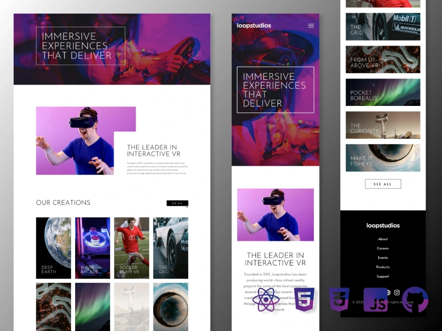This screenshot has height=331, width=442.
Task: Click the loopstudios logo on the mobile mockup
Action: 254,26
